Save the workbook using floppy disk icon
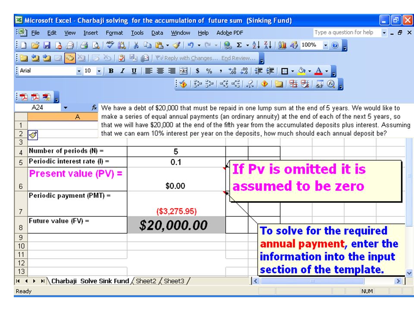Image resolution: width=414 pixels, height=311 pixels. coord(47,45)
